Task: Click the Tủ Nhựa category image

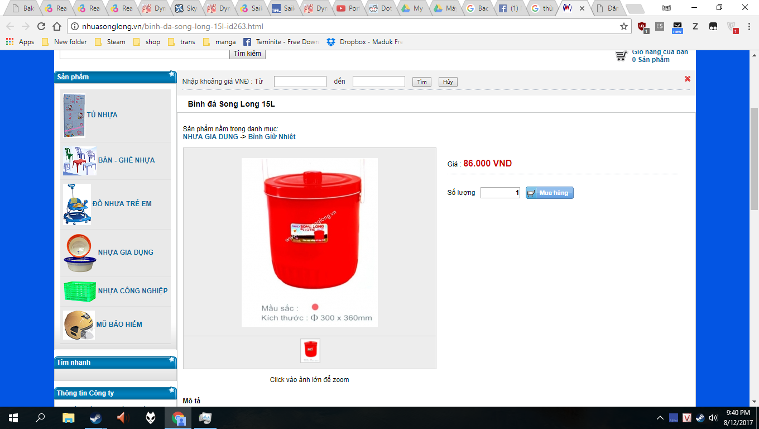Action: click(74, 116)
